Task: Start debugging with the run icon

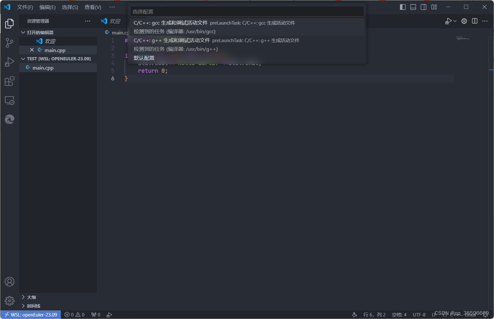Action: coord(448,21)
